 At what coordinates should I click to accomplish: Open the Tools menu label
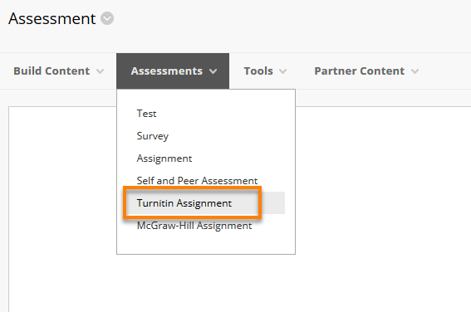pyautogui.click(x=258, y=71)
